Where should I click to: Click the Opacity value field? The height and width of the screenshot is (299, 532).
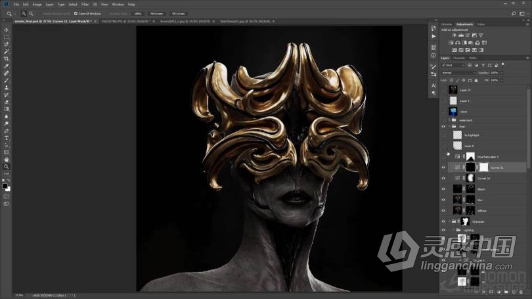495,73
